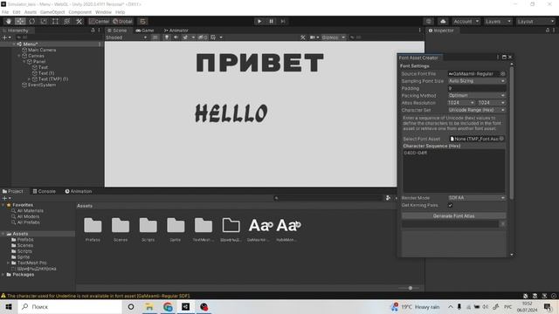Select EventSystem in Hierarchy
The width and height of the screenshot is (559, 314).
(42, 85)
